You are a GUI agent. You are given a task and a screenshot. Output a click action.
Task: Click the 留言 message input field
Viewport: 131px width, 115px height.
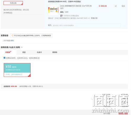(x=87, y=25)
